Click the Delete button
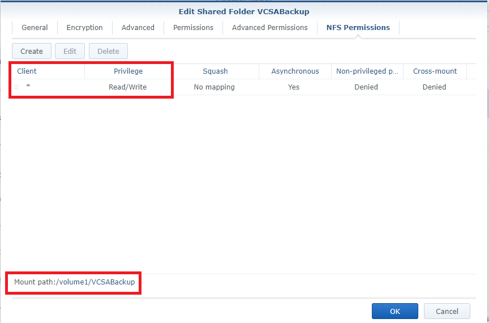This screenshot has height=323, width=489. (x=108, y=51)
